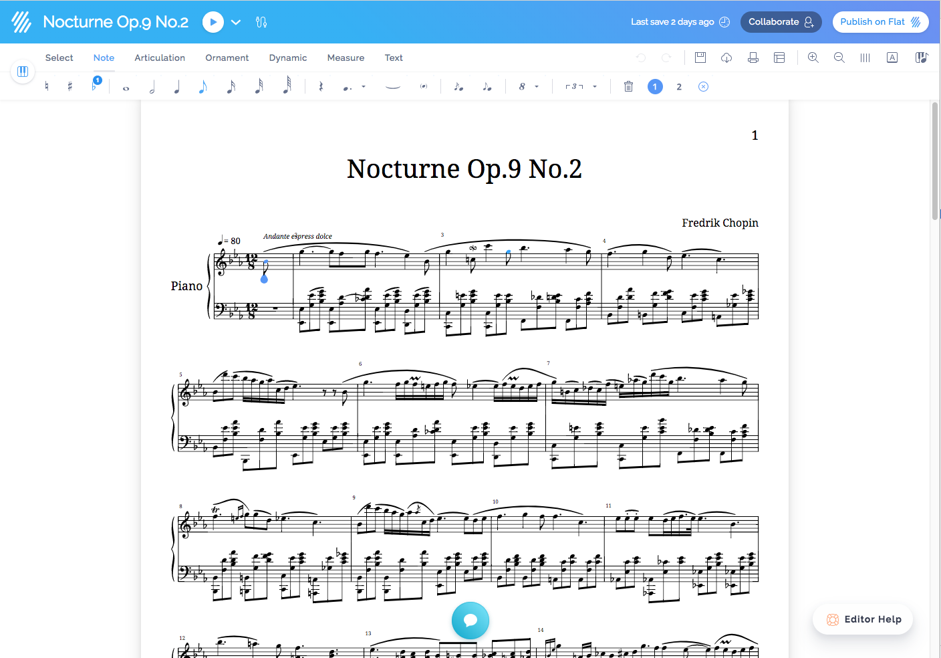Open the Text tab

tap(394, 58)
